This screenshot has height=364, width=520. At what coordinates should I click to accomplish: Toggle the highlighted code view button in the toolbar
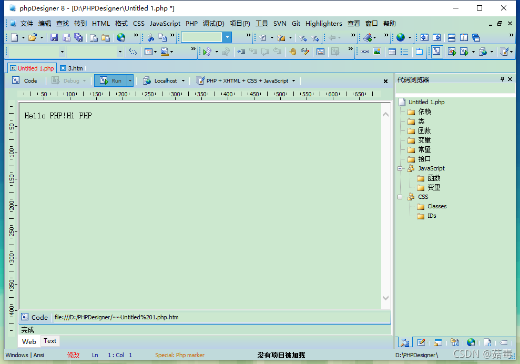click(x=437, y=52)
